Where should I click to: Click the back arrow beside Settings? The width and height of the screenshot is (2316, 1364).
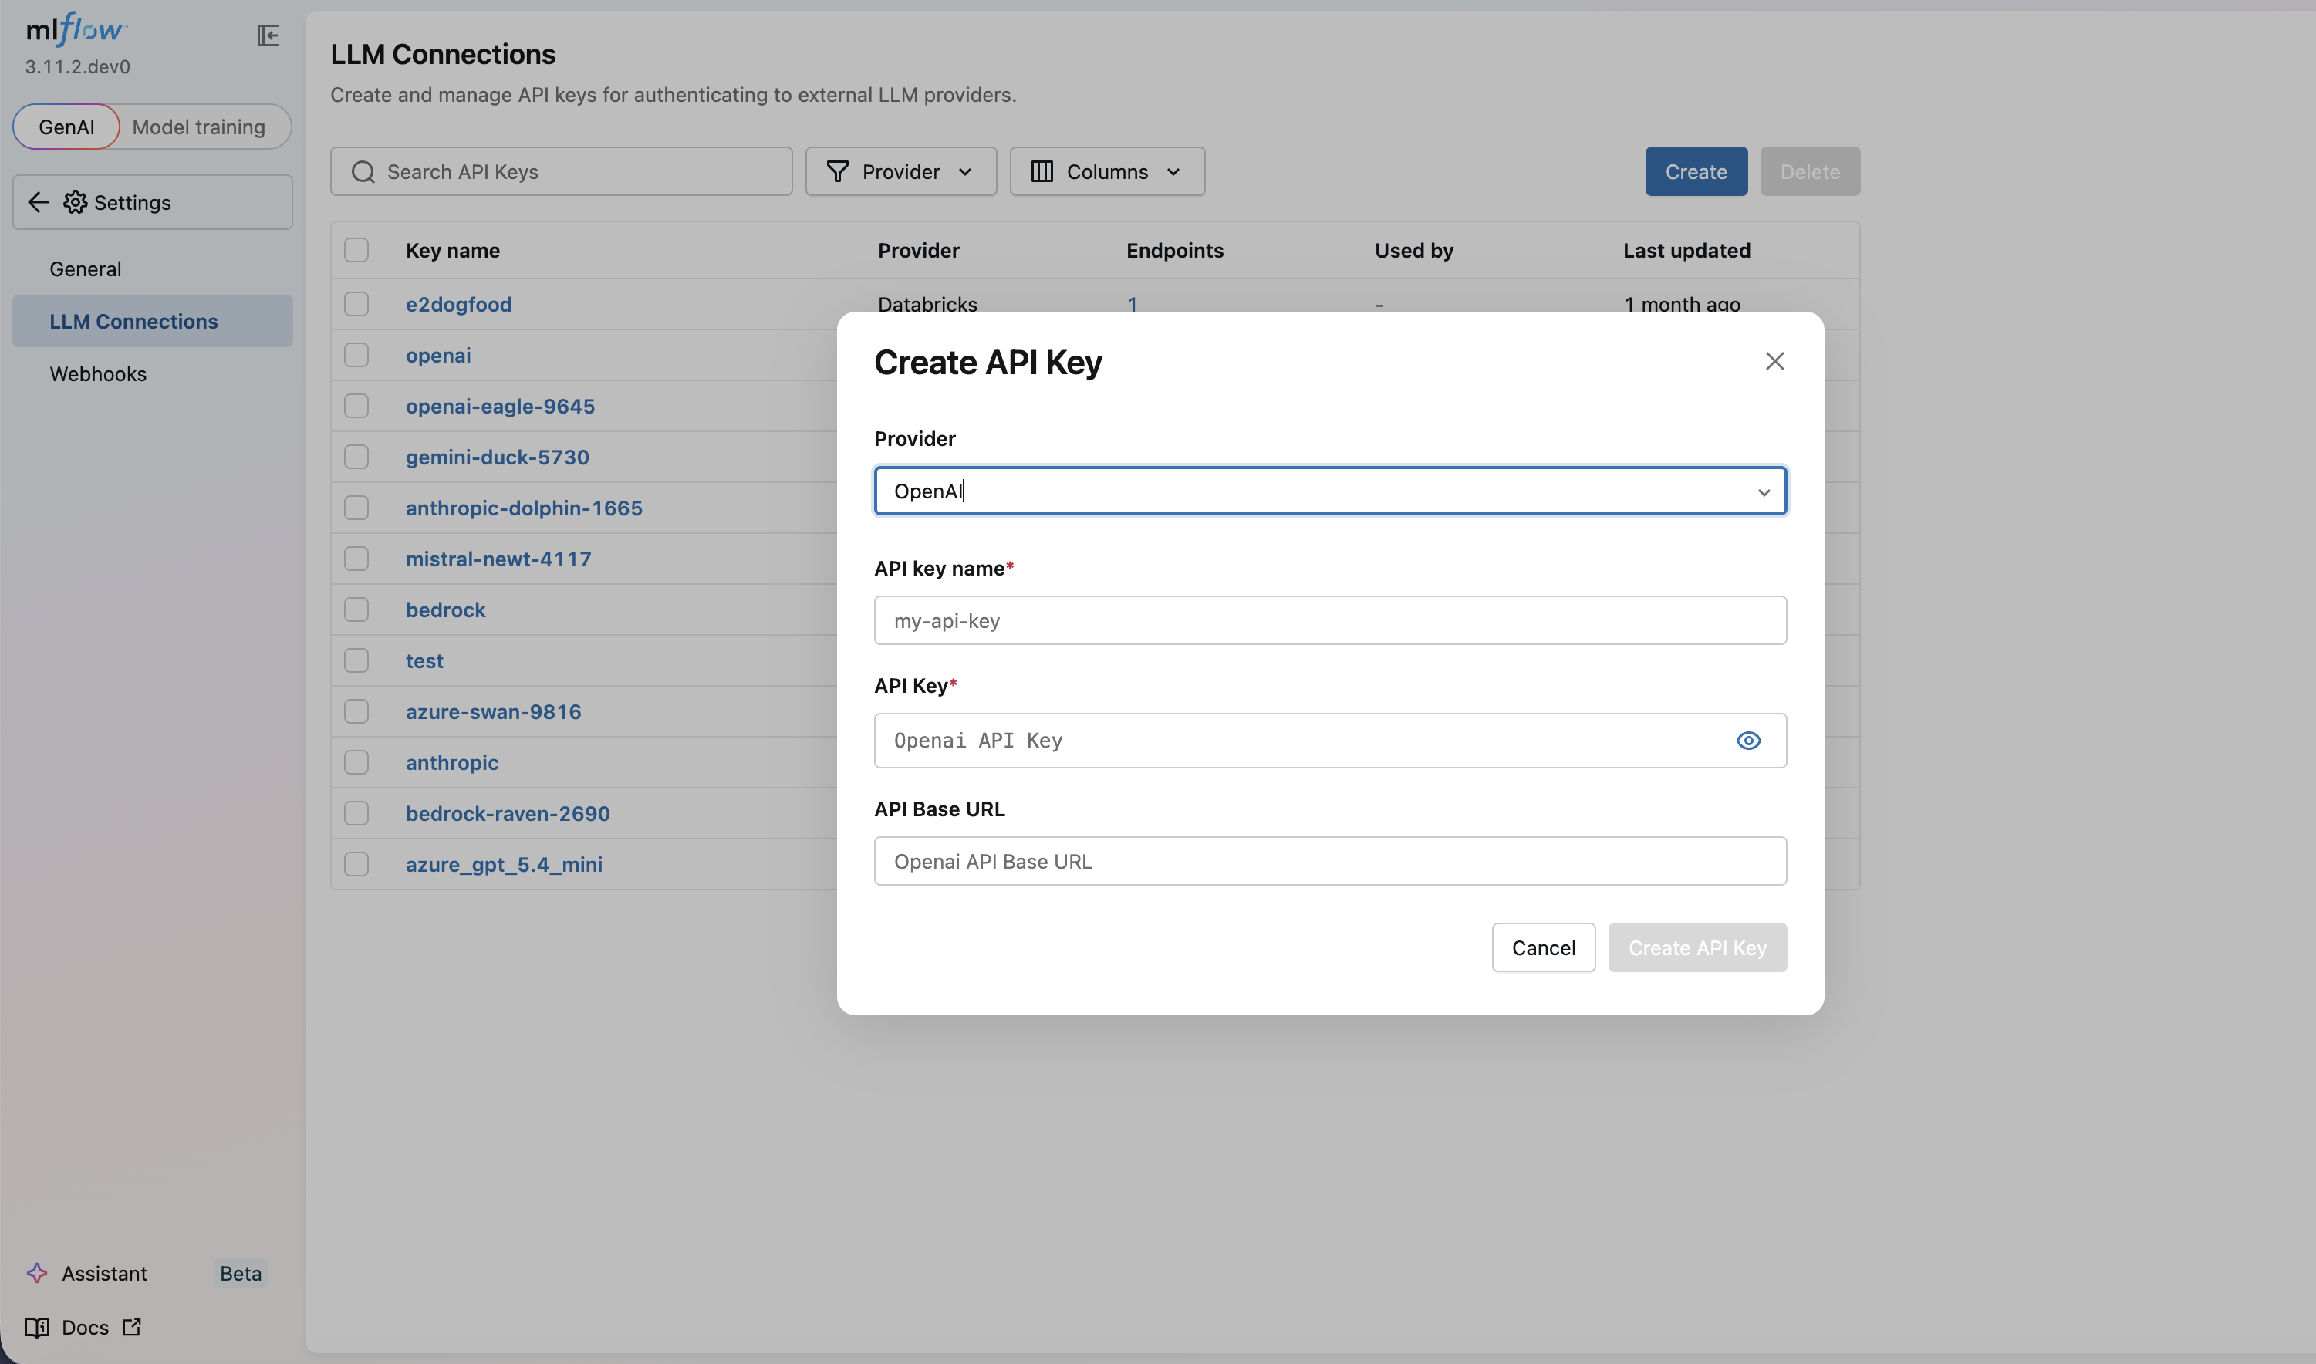[39, 202]
